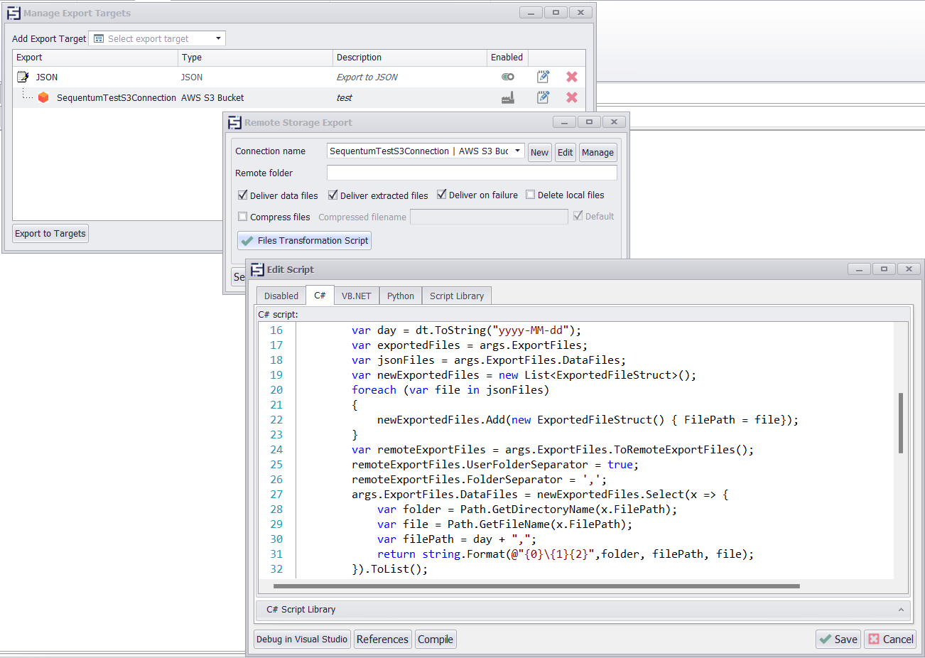This screenshot has width=925, height=658.
Task: Click the Compile button
Action: 435,640
